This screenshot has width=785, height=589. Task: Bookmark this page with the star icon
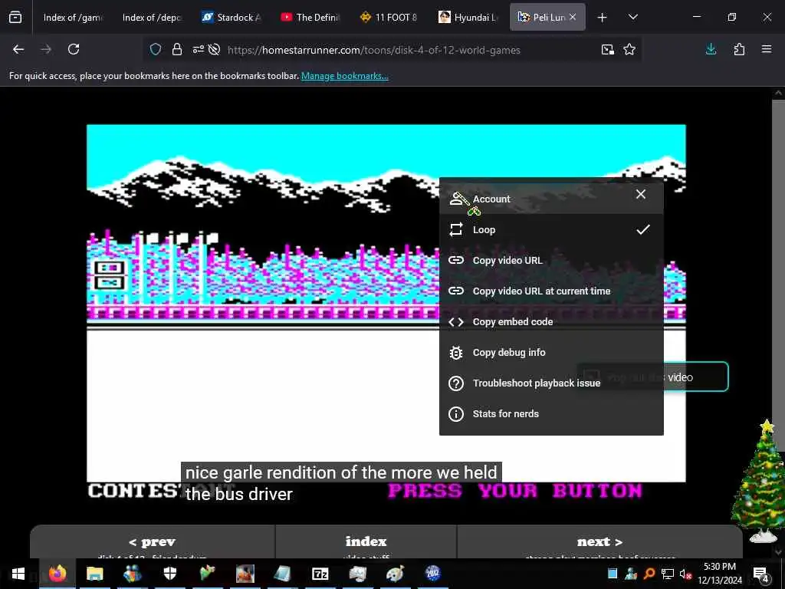pos(629,49)
